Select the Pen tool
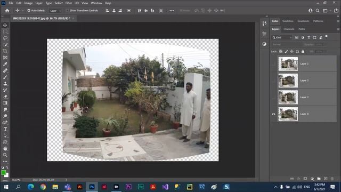The height and width of the screenshot is (192, 341). click(x=5, y=123)
